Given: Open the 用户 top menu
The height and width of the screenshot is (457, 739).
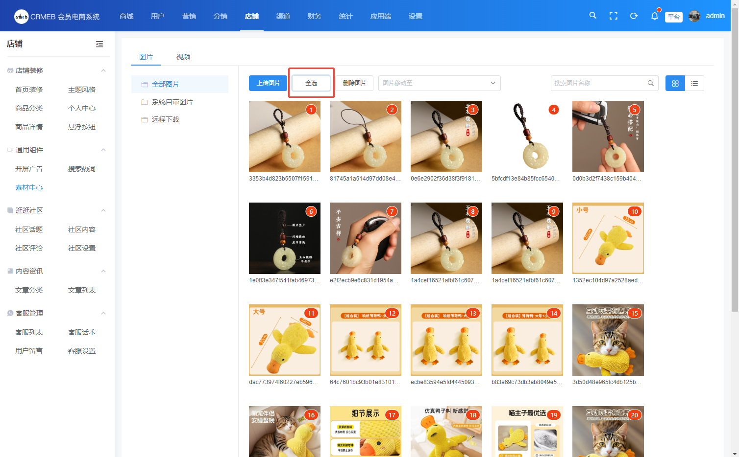Looking at the screenshot, I should [158, 16].
